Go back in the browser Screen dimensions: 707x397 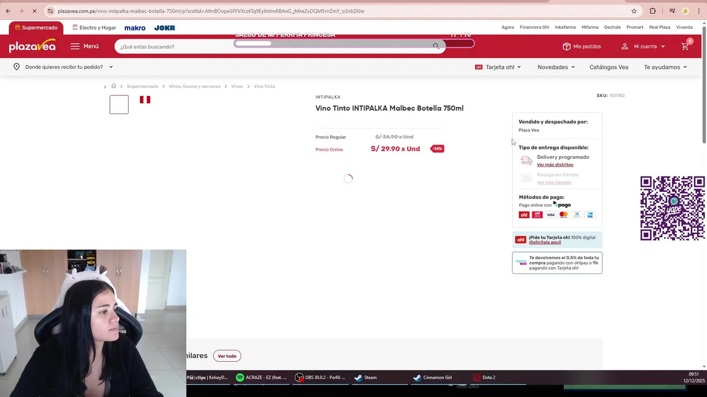tap(8, 11)
